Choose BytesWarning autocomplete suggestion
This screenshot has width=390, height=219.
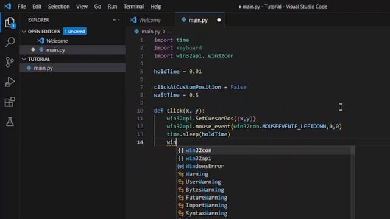(x=264, y=190)
